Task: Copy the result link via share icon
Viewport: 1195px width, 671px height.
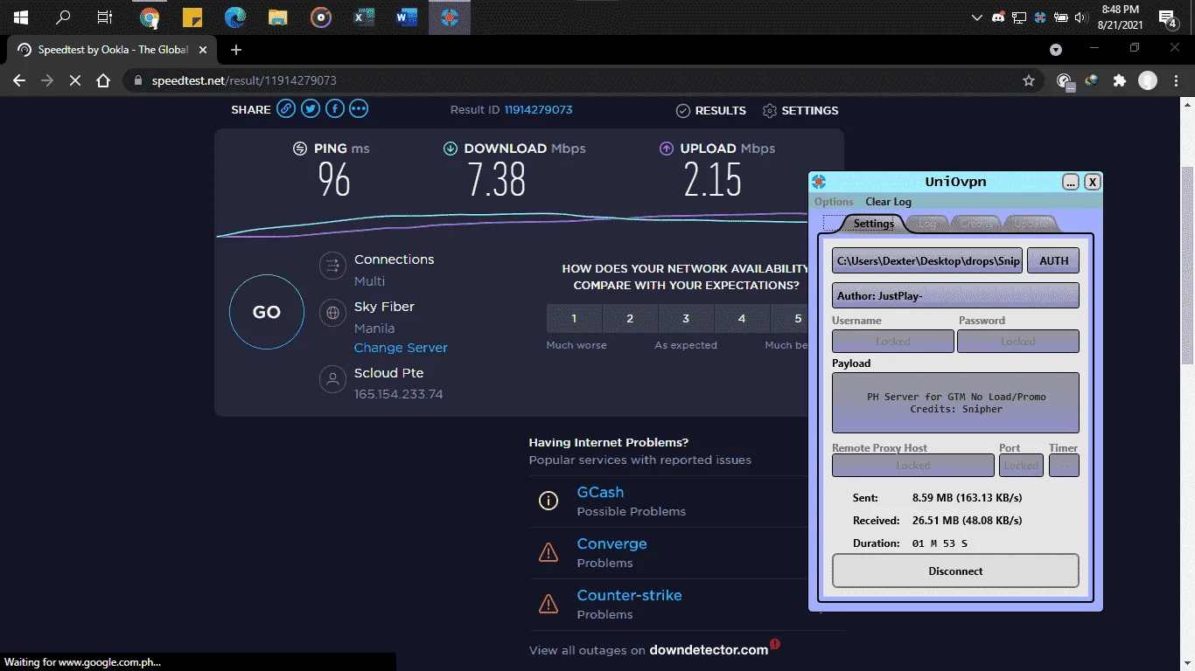Action: coord(286,109)
